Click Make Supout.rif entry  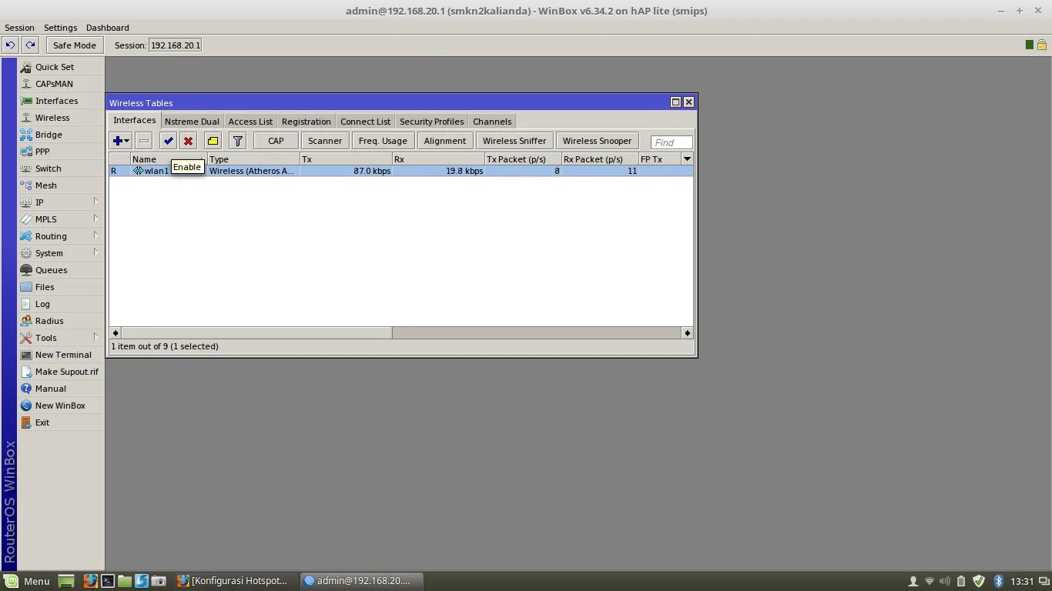click(x=61, y=372)
